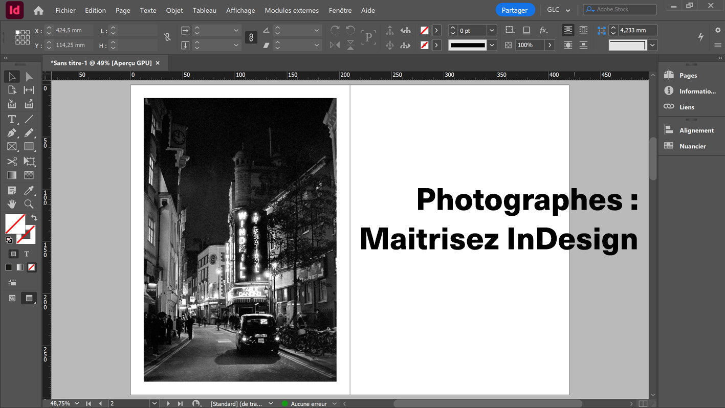
Task: Toggle formatting affects text button
Action: (27, 254)
